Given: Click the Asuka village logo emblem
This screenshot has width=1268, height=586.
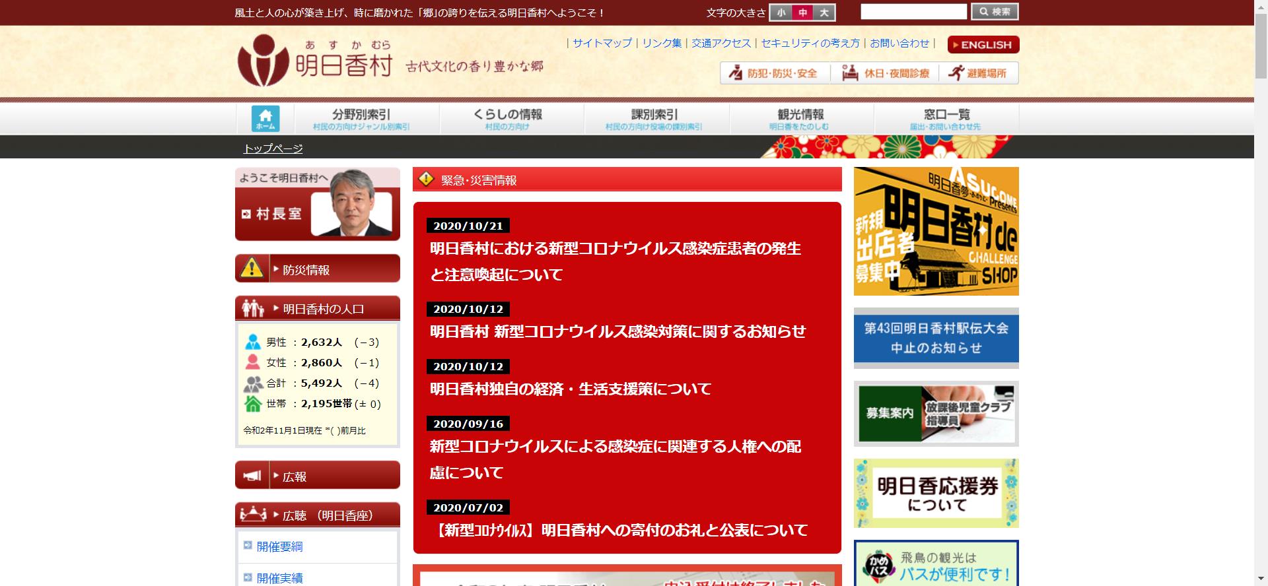Looking at the screenshot, I should point(264,61).
